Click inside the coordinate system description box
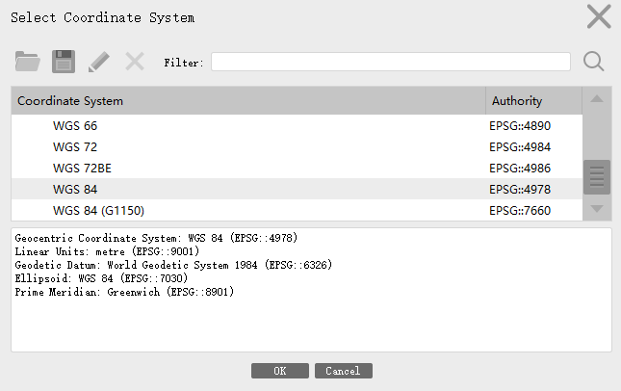 (x=311, y=290)
